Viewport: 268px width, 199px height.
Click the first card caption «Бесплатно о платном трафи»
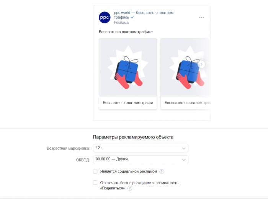(x=128, y=103)
